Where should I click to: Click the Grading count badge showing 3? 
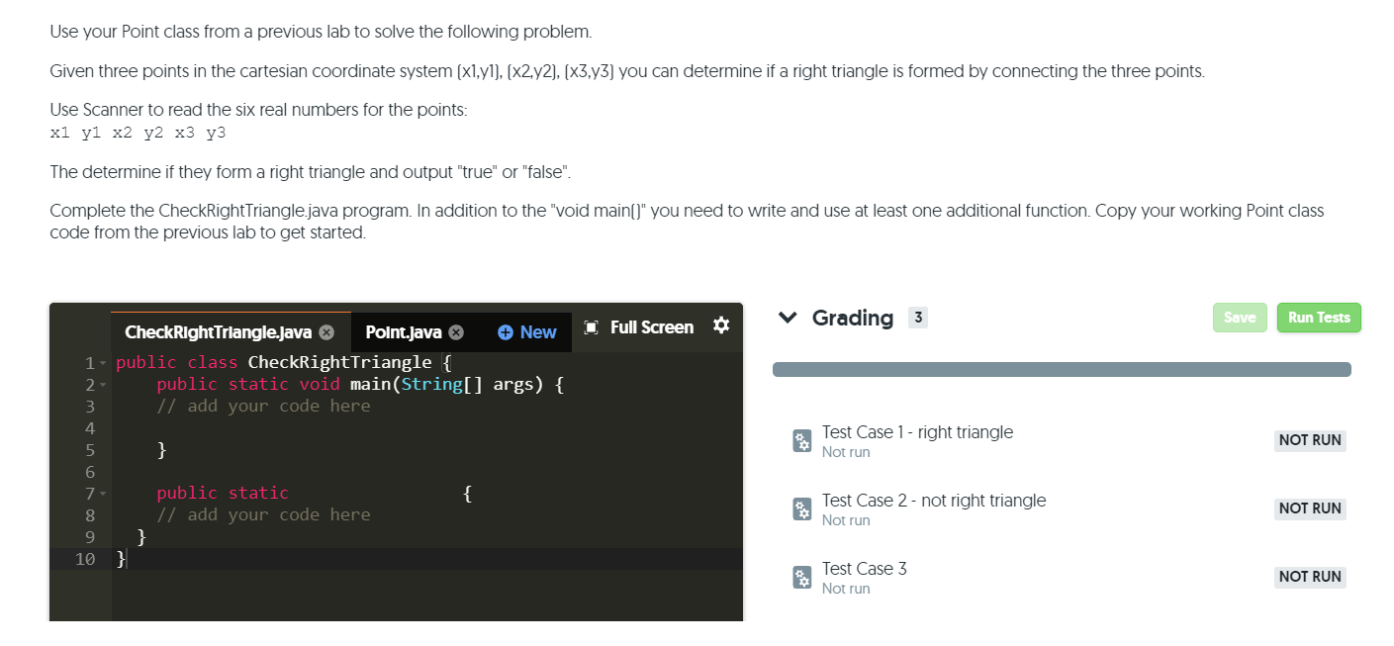[919, 318]
